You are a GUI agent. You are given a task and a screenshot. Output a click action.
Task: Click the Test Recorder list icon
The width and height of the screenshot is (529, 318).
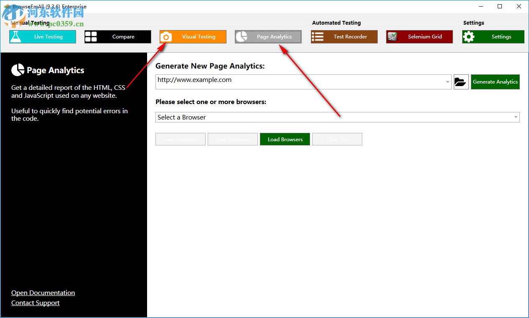pyautogui.click(x=318, y=37)
